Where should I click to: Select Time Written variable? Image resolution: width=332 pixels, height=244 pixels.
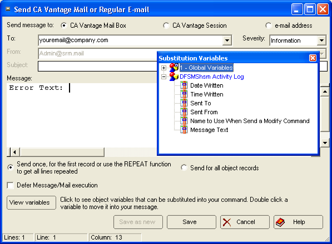[207, 94]
